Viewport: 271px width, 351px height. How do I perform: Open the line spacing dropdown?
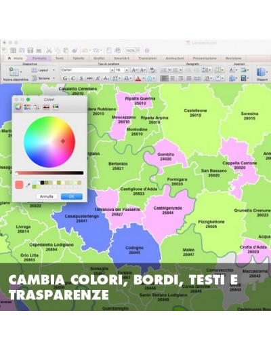207,70
